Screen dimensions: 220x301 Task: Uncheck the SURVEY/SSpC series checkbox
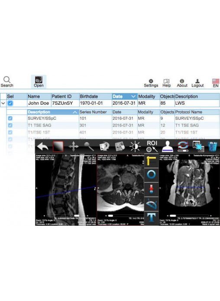(x=10, y=118)
